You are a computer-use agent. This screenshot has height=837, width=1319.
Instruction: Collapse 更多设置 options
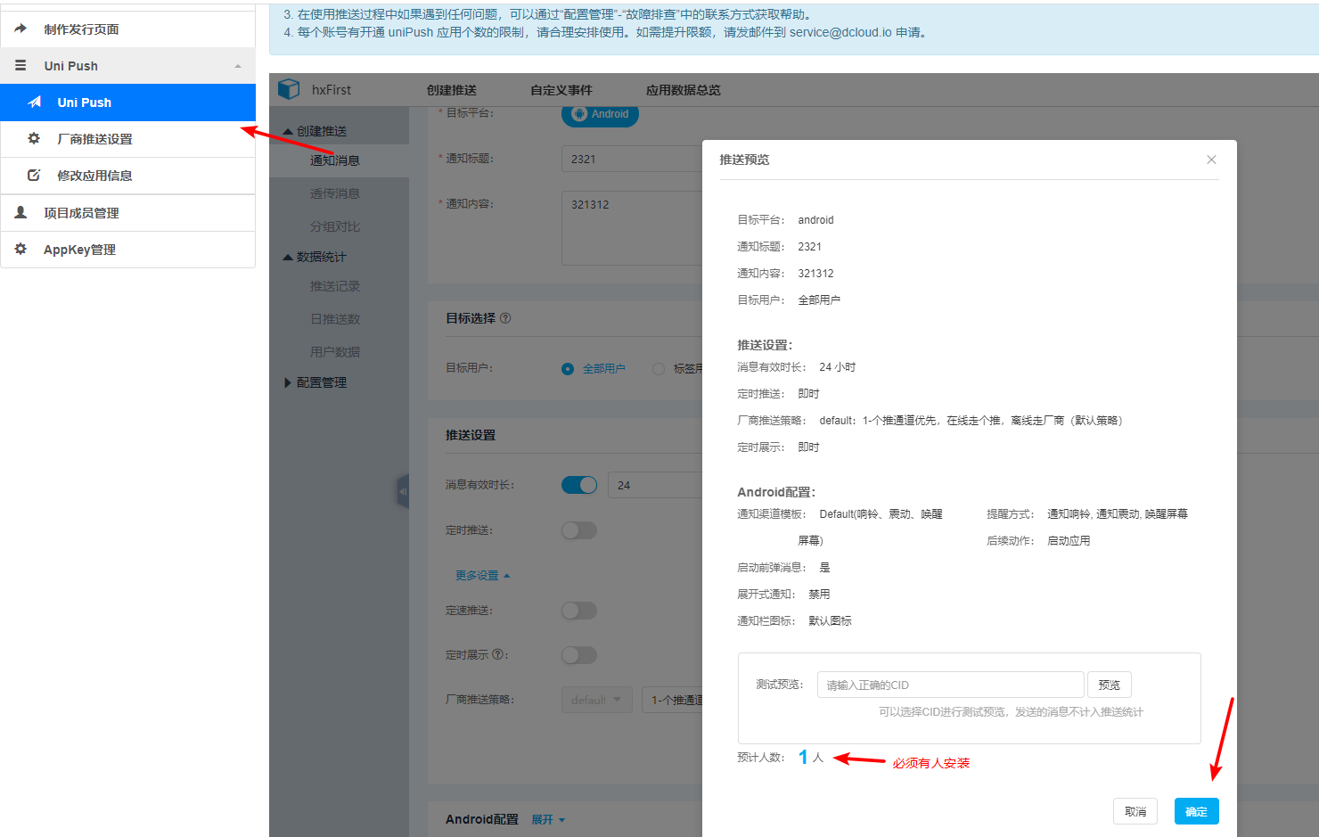tap(482, 576)
